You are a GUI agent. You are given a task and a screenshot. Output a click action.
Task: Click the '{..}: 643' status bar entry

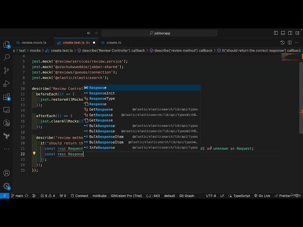click(x=153, y=196)
